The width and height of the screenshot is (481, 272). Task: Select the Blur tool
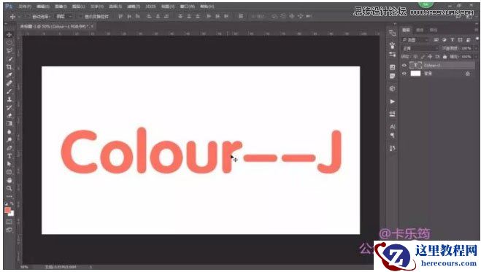pos(9,132)
